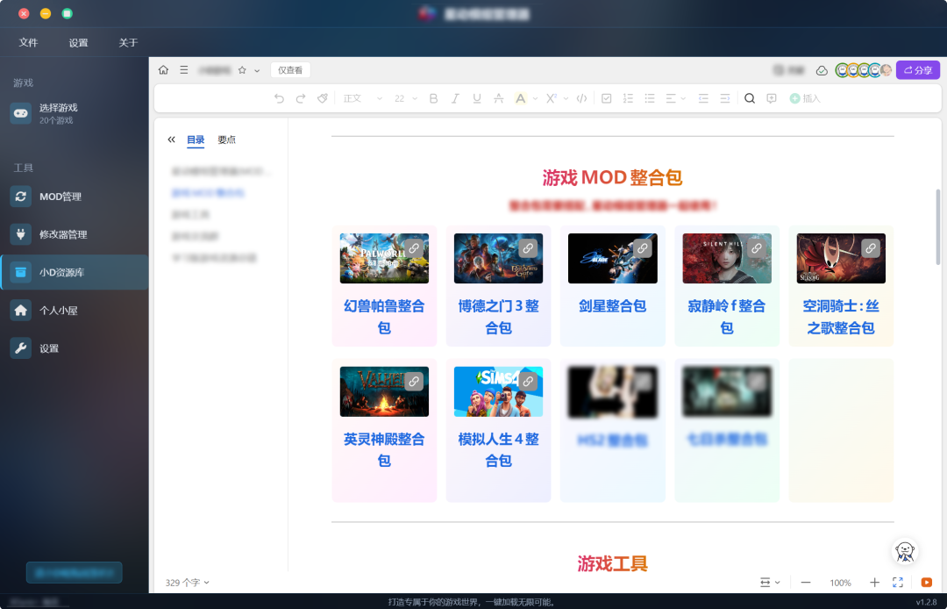Click the zoom in plus button

coord(874,583)
